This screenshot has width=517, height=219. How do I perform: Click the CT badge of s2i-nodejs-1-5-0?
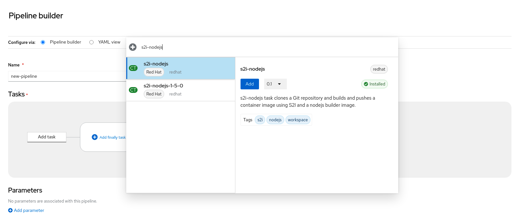click(x=133, y=90)
